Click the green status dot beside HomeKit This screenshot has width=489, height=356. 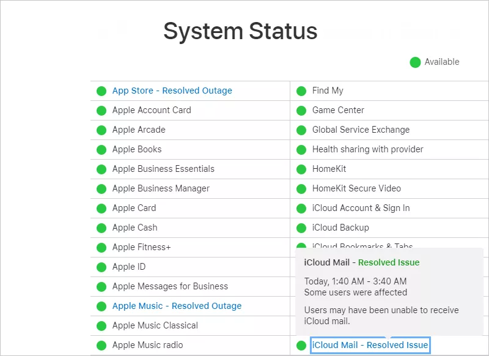301,169
